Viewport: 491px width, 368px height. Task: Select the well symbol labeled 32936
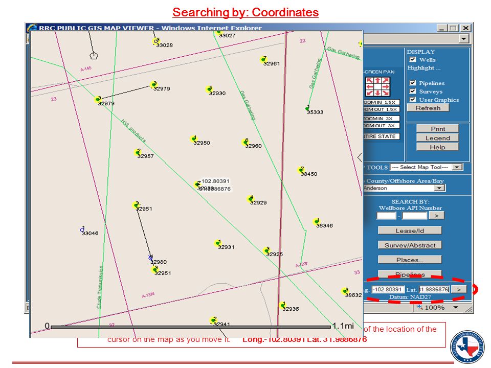(283, 305)
